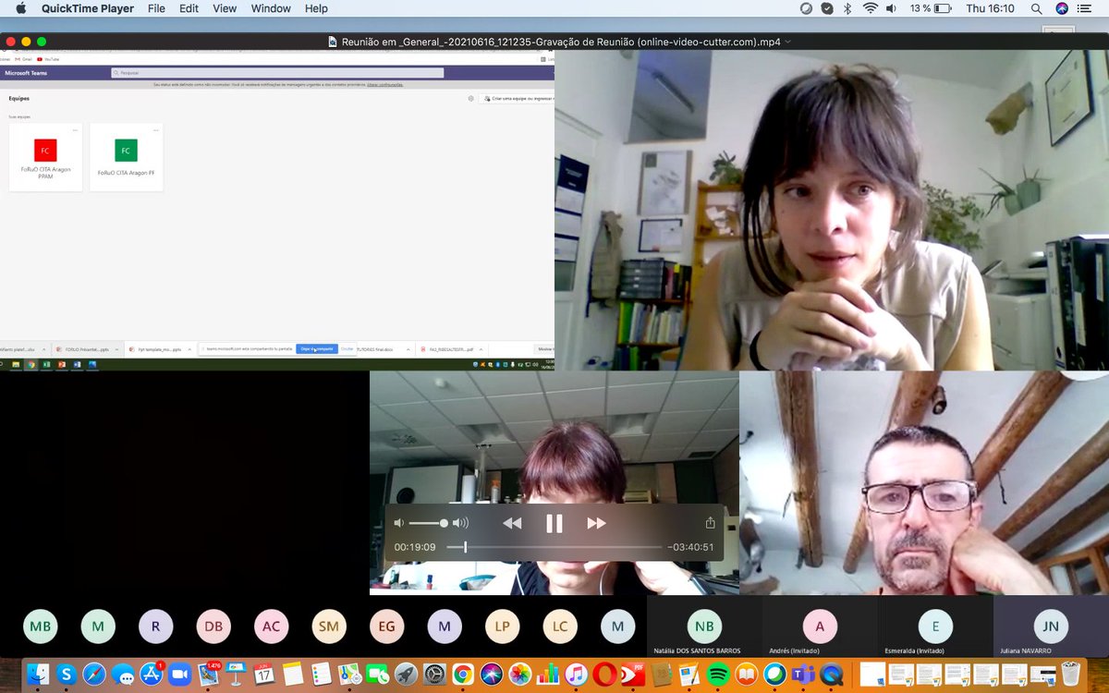Open the File menu

156,8
